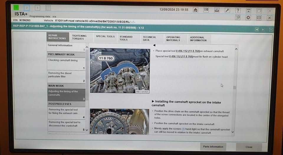Go back using the left arrow in the teal title bar

click(x=257, y=29)
